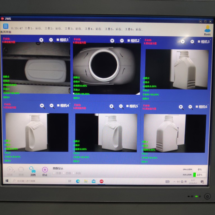Maximize the JWS window

coord(205,21)
